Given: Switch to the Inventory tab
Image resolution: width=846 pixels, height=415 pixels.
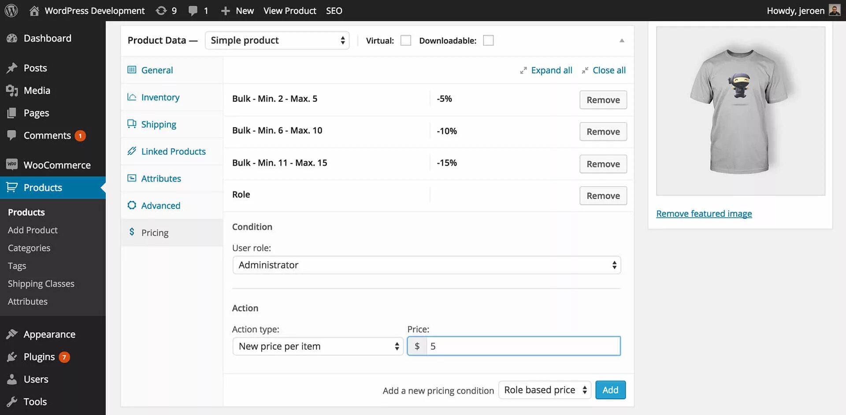Looking at the screenshot, I should [160, 97].
